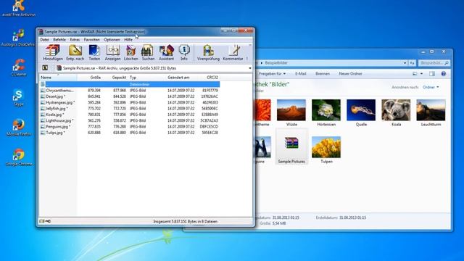Screen dimensions: 464x261
Task: Open the Extras menu
Action: (75, 40)
